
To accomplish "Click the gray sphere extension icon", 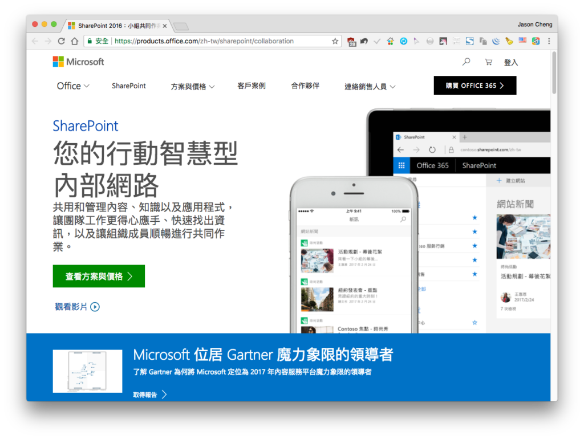I will (x=430, y=41).
